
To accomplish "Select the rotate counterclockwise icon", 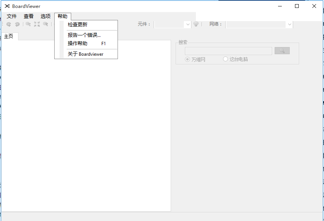I will pos(8,24).
